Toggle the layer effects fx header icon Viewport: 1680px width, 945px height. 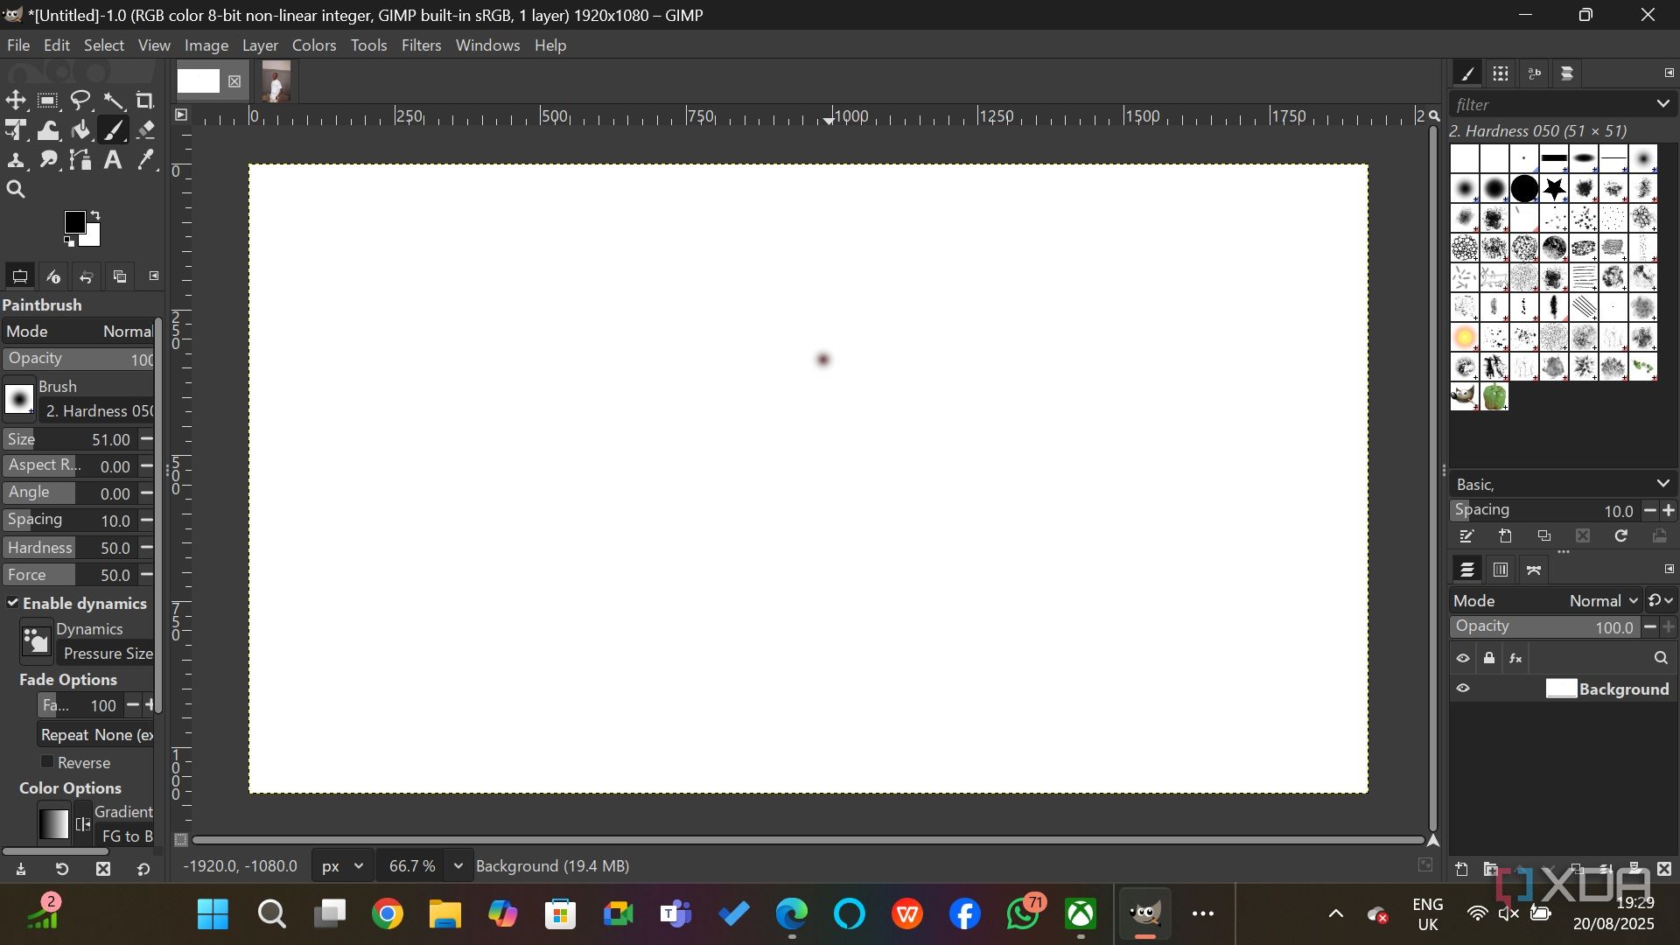pyautogui.click(x=1516, y=658)
